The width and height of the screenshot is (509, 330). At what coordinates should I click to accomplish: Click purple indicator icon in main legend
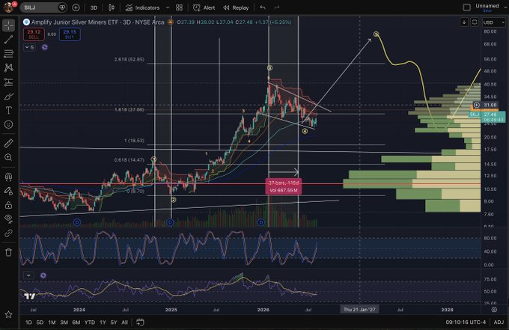coord(44,47)
